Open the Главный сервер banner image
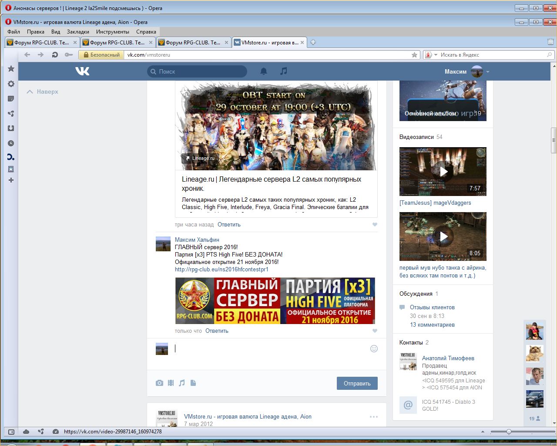Image resolution: width=557 pixels, height=446 pixels. pyautogui.click(x=275, y=301)
